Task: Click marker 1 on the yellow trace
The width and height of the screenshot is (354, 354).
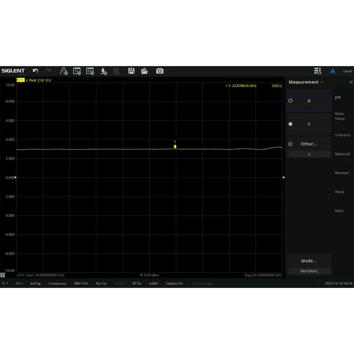Action: click(175, 146)
